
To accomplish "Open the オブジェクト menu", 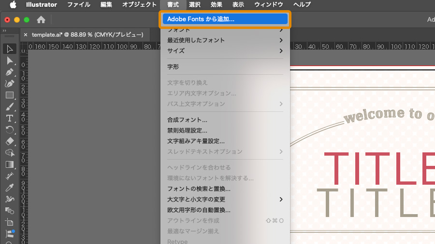I will click(139, 4).
